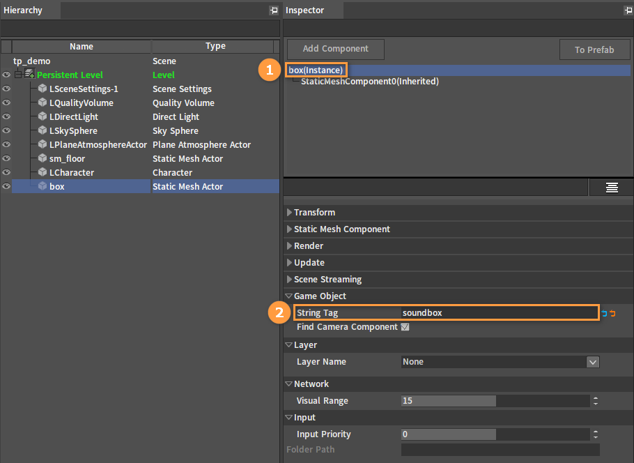Click the Persistent Level edit icon
This screenshot has width=634, height=463.
29,74
